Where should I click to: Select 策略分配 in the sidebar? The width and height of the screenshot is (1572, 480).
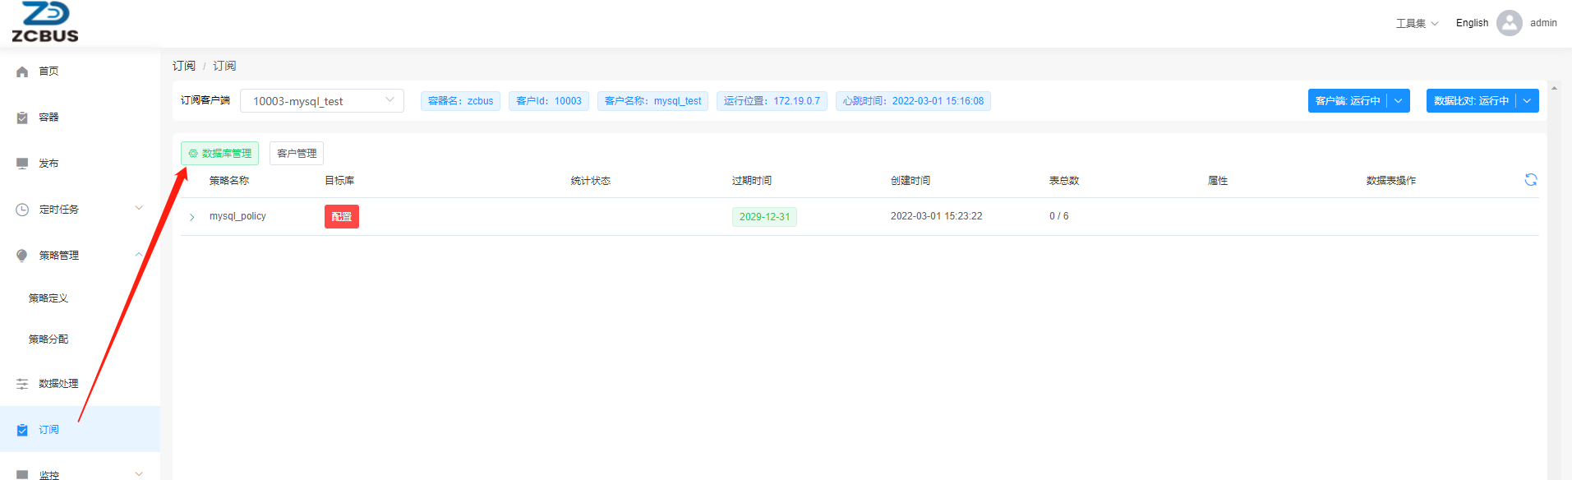48,339
